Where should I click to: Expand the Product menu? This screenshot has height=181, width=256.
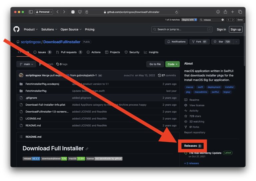click(x=31, y=30)
